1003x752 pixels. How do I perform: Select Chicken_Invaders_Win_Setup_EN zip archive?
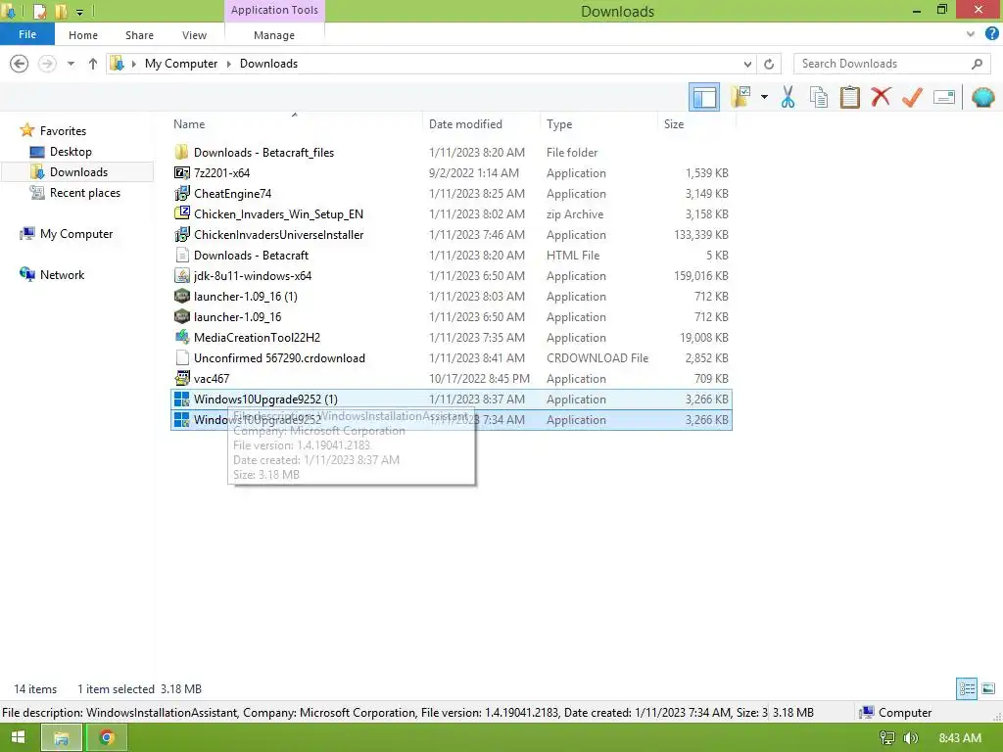451,213
